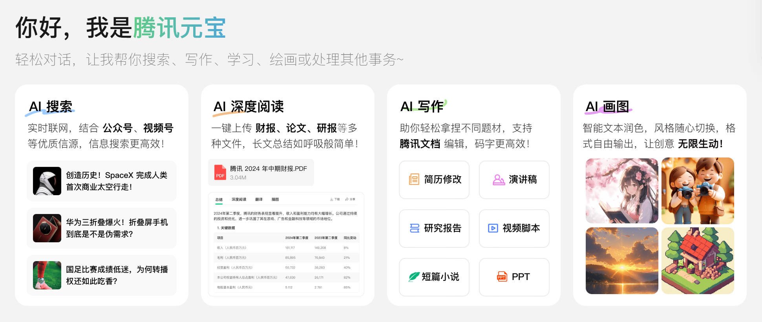This screenshot has width=762, height=322.
Task: Click the 85,895 gross profit value
Action: pyautogui.click(x=291, y=258)
